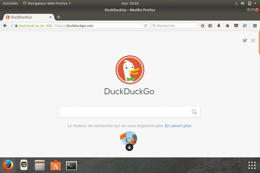
Task: Select the DuckDuckGo tab
Action: pos(29,17)
